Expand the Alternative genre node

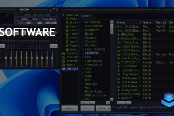(83, 30)
